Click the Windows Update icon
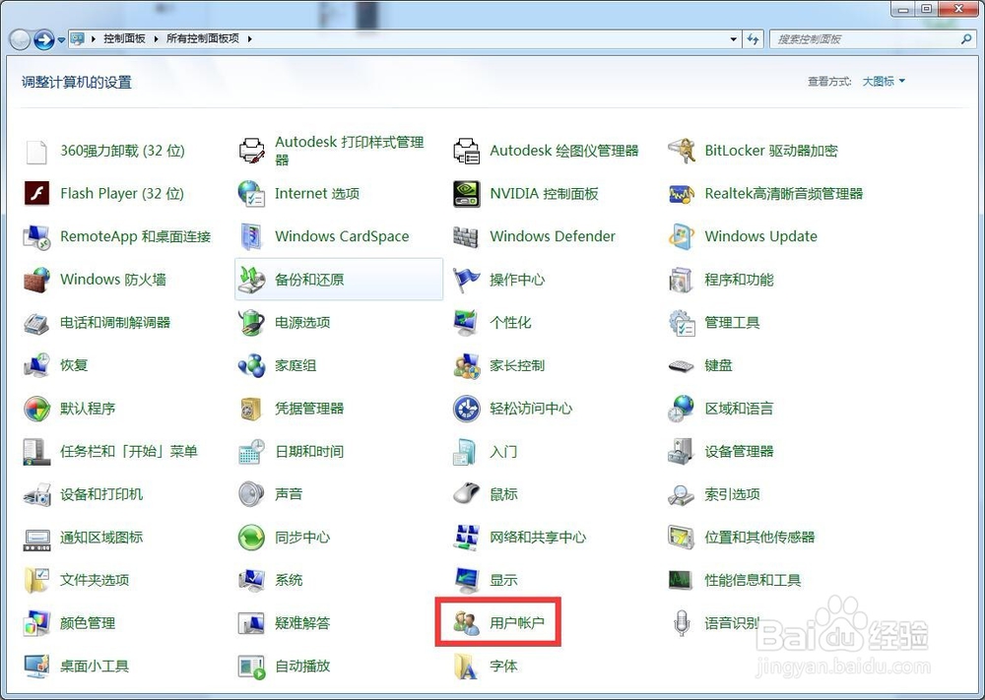This screenshot has width=985, height=700. [681, 236]
